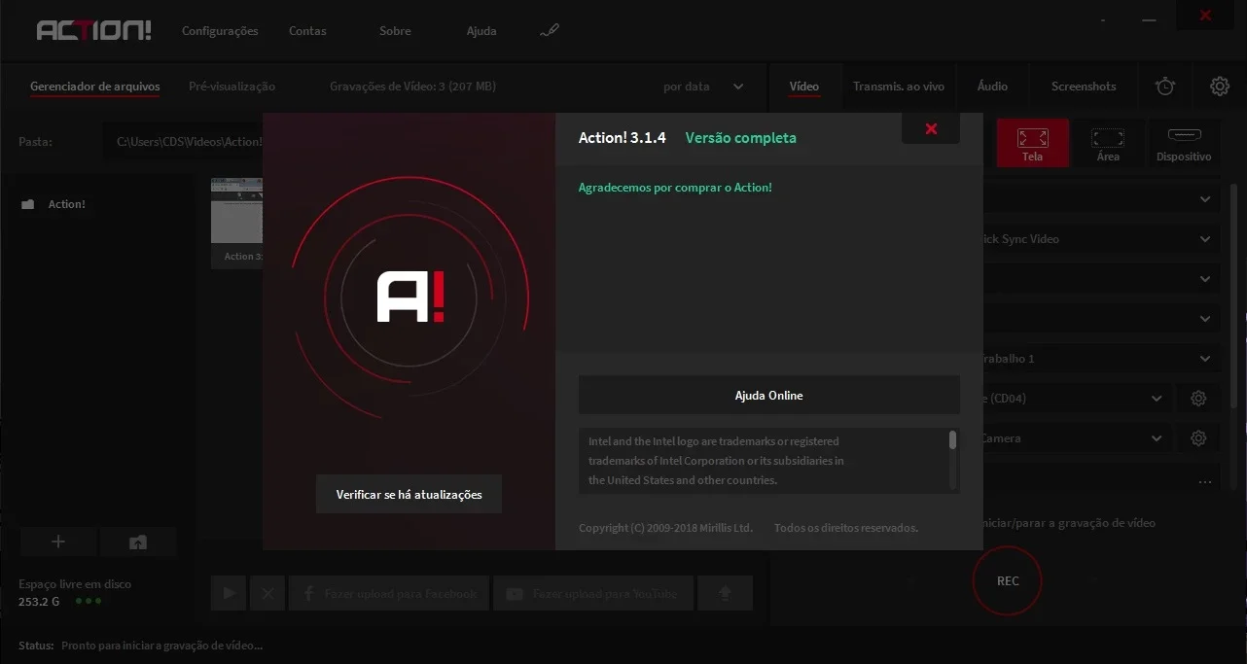Open settings gear beside (CD04) dropdown
1247x664 pixels.
[x=1198, y=399]
